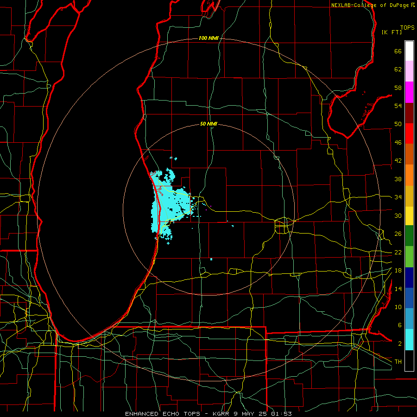This screenshot has width=417, height=417.
Task: Click the '6' legend value
Action: 399,325
